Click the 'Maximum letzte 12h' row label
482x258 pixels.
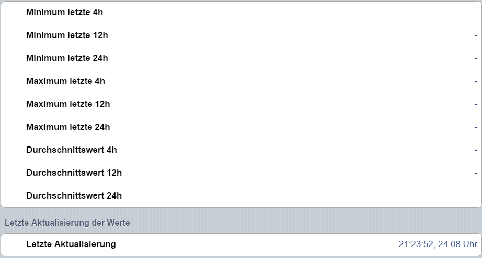(68, 104)
